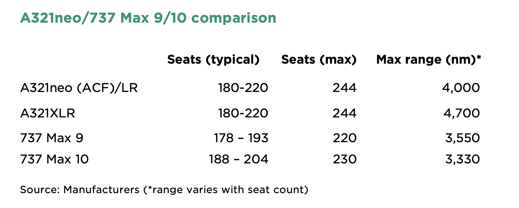Click the Source: Manufacturers footnote

(164, 190)
